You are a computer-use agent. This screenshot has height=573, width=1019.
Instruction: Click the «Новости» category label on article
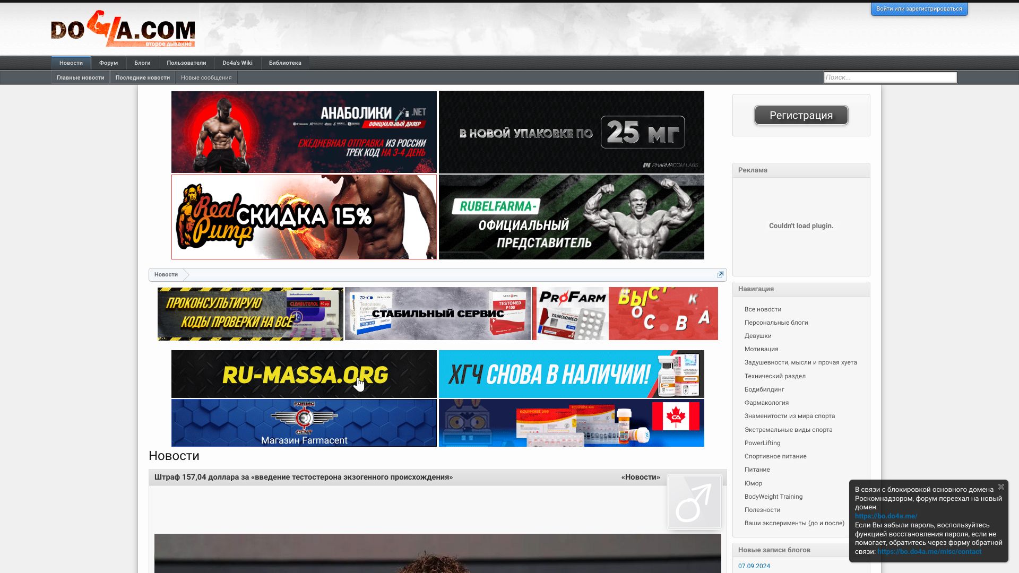click(x=641, y=477)
